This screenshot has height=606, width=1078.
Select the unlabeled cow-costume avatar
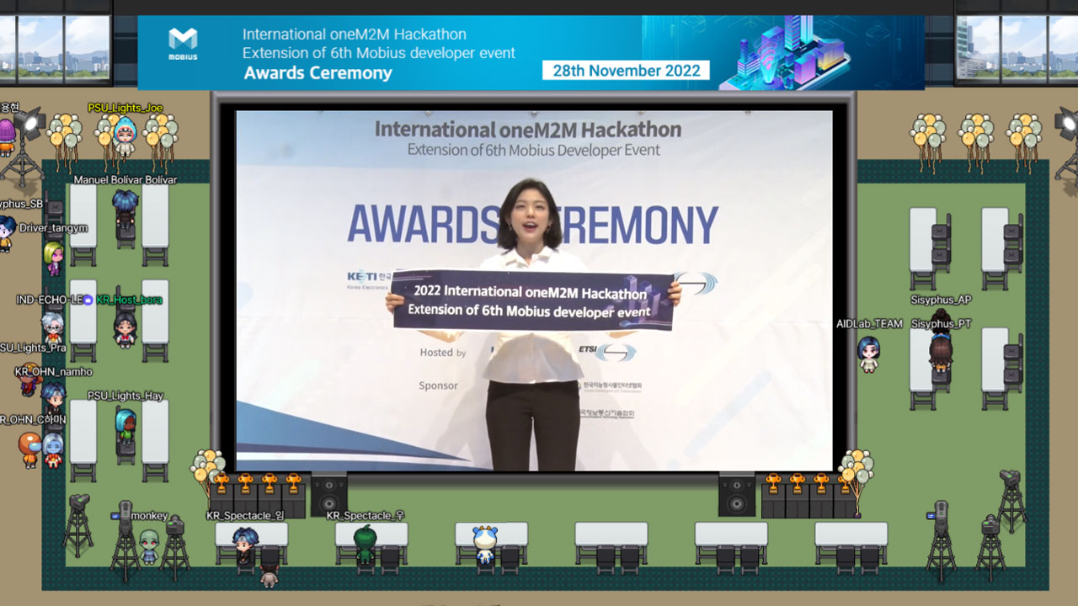pos(484,545)
